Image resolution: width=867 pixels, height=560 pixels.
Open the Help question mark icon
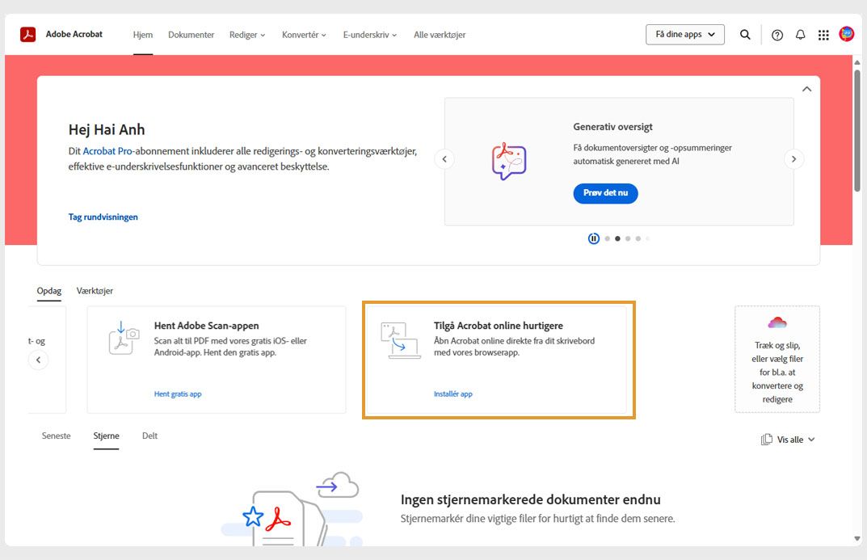pos(777,35)
